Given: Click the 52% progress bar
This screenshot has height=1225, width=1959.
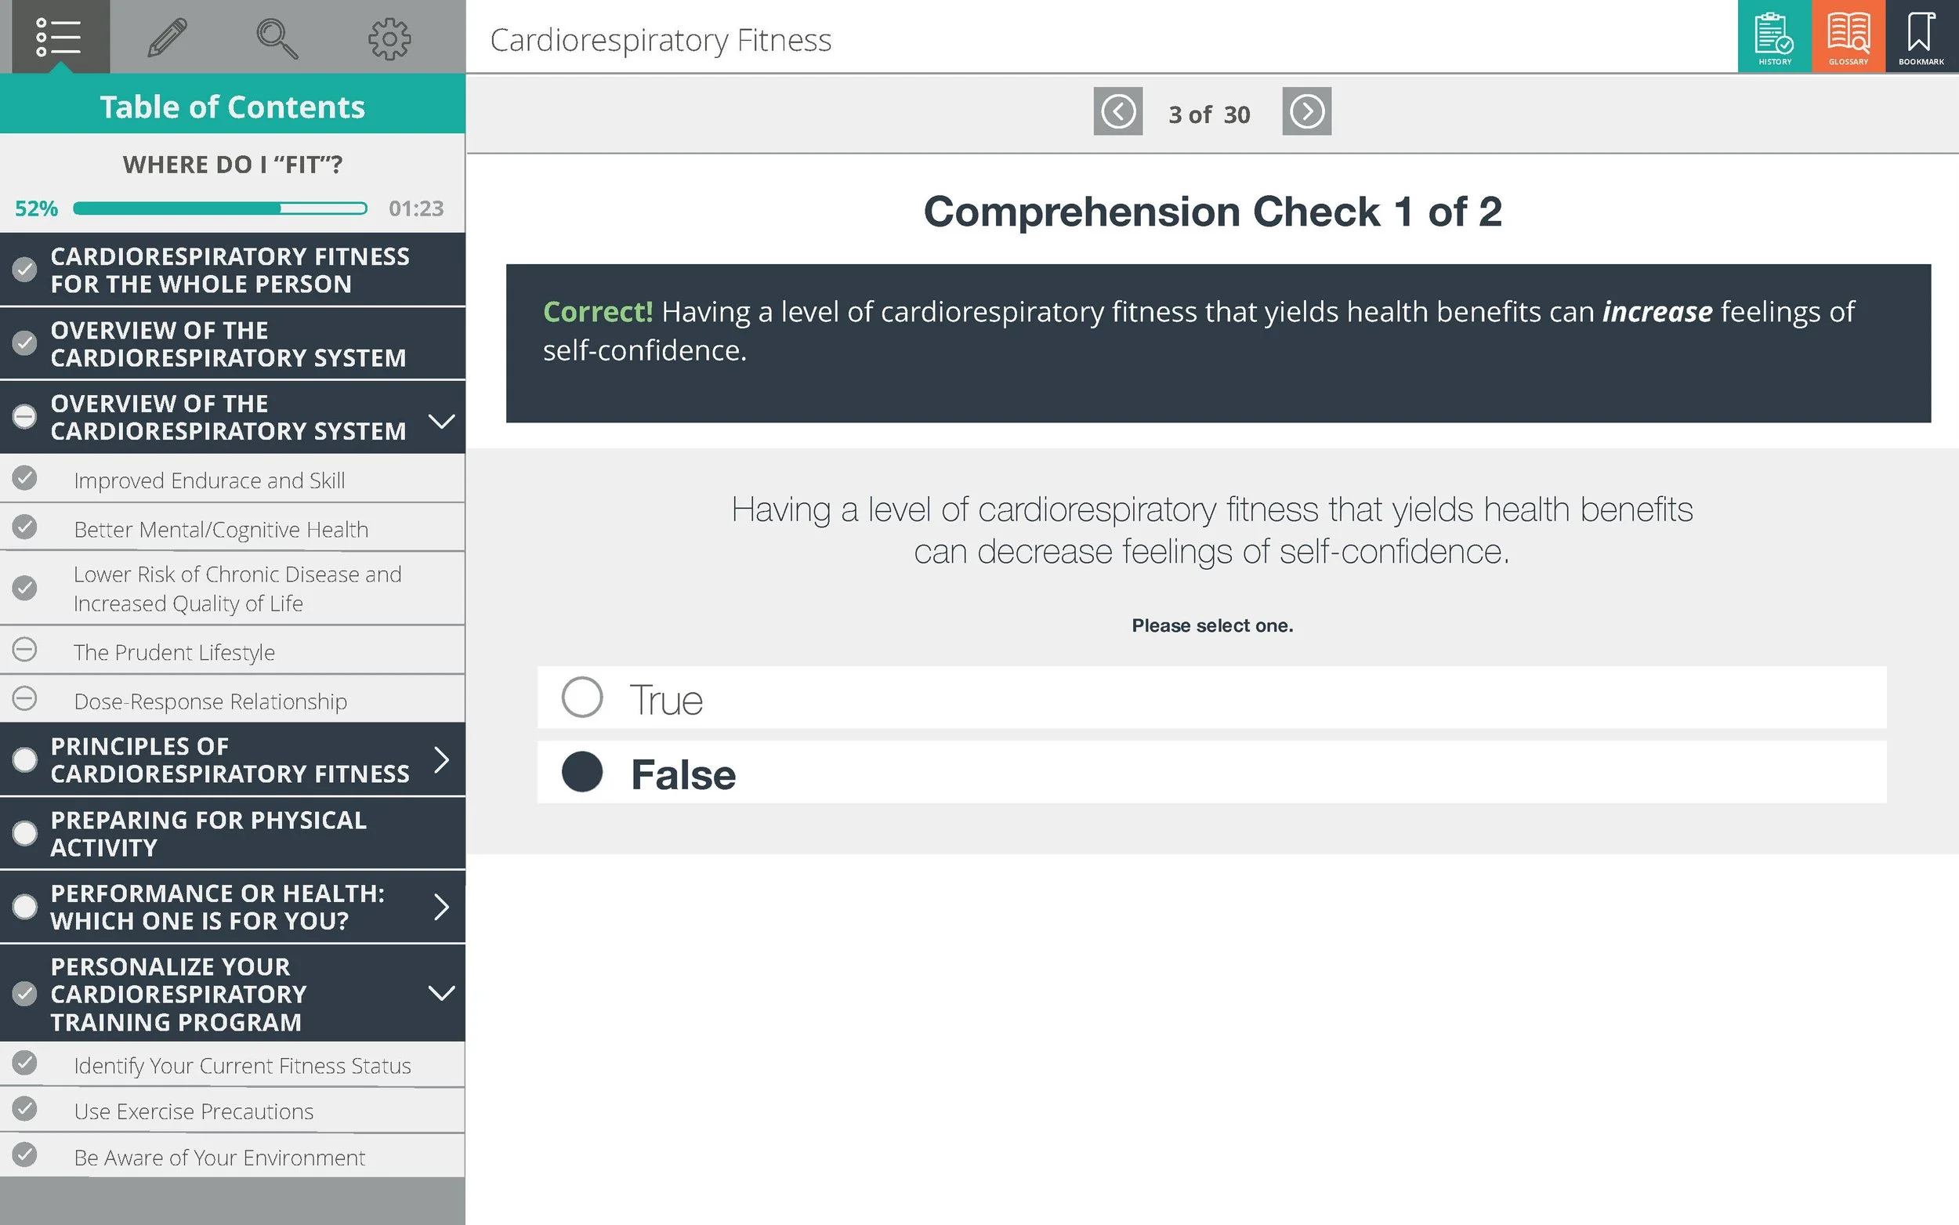Looking at the screenshot, I should point(219,209).
